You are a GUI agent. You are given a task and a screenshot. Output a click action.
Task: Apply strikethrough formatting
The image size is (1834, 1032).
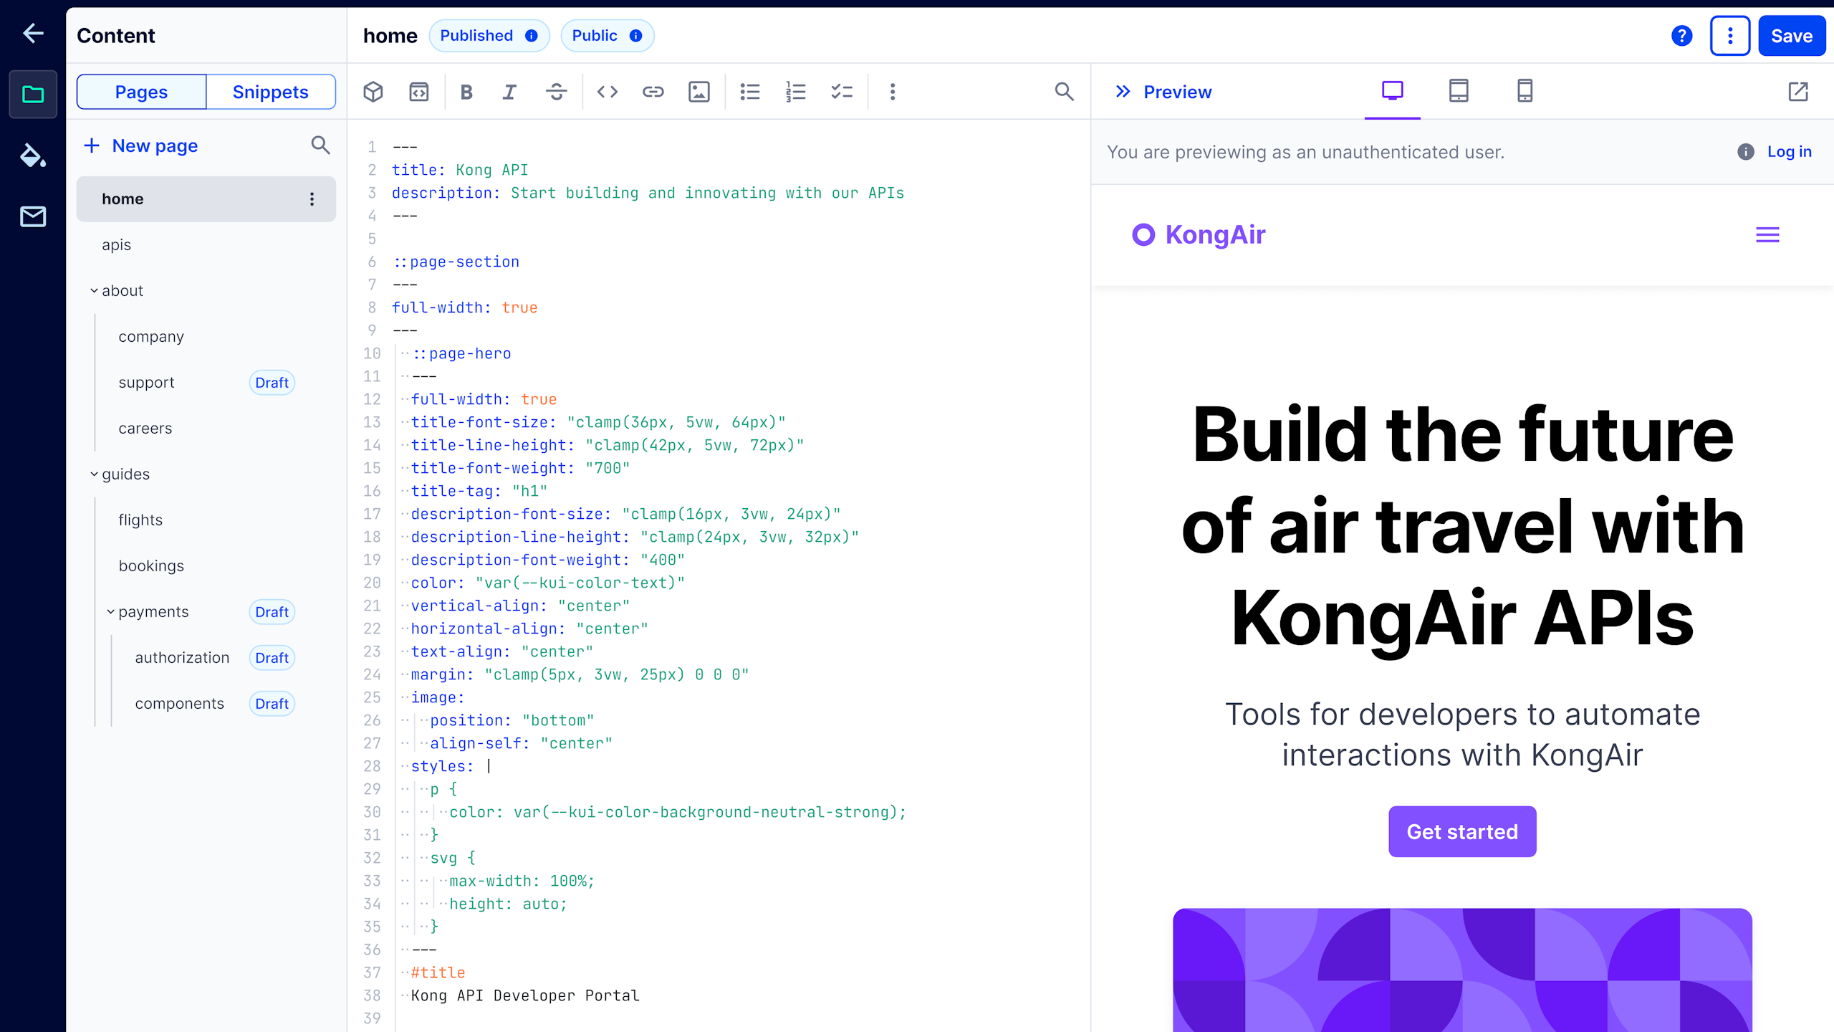pos(556,92)
